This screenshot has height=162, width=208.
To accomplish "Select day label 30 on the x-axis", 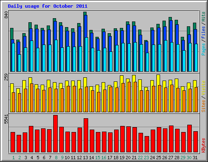I will (189, 158).
